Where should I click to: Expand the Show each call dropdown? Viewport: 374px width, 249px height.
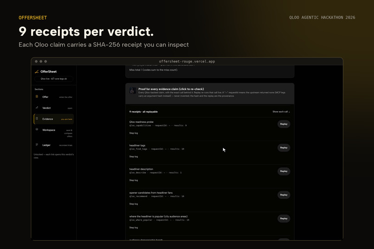coord(281,112)
